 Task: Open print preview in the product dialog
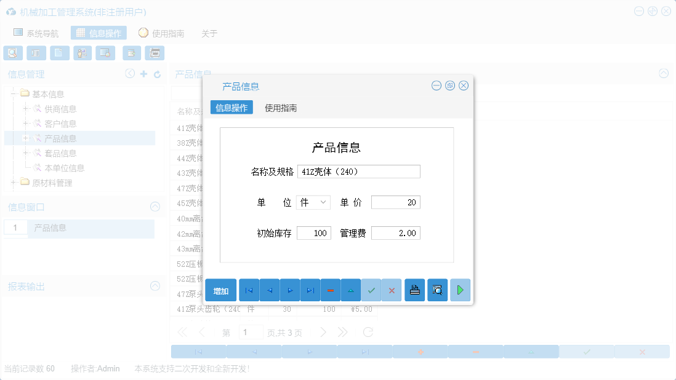(437, 290)
